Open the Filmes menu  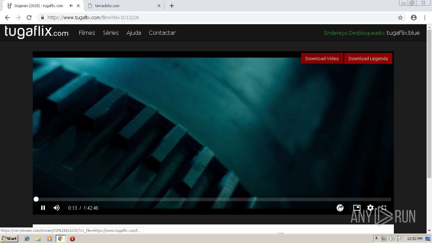click(x=87, y=33)
